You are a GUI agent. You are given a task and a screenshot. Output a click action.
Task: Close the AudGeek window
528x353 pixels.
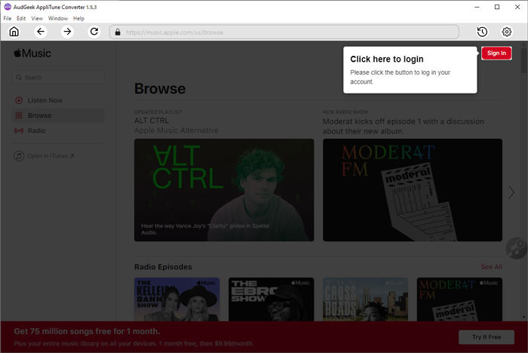click(x=517, y=7)
